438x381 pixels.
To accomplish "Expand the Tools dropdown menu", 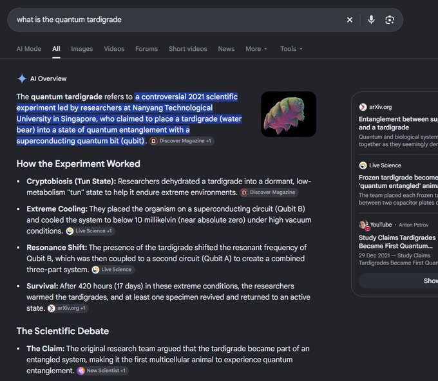I will pyautogui.click(x=291, y=49).
